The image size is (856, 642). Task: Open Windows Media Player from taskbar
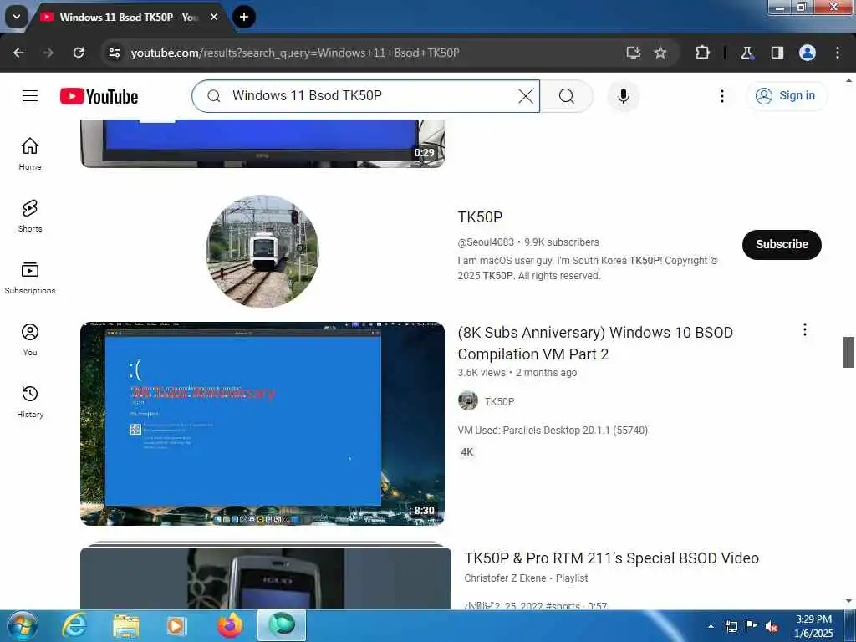176,626
